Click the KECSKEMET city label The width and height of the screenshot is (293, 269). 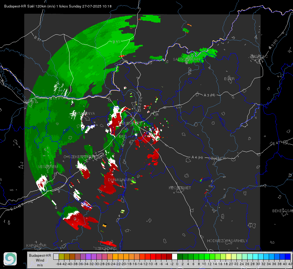(180, 188)
